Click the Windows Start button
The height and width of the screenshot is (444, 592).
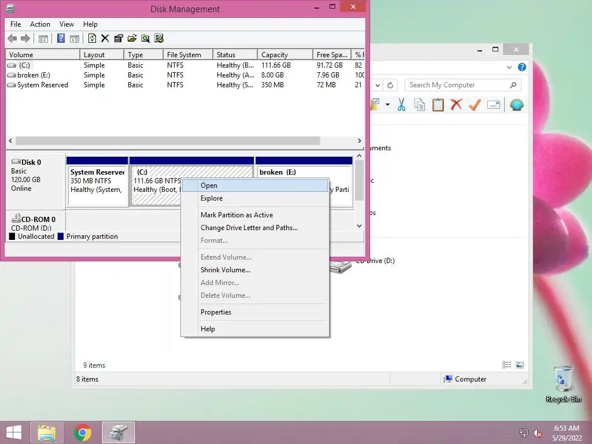(x=14, y=432)
